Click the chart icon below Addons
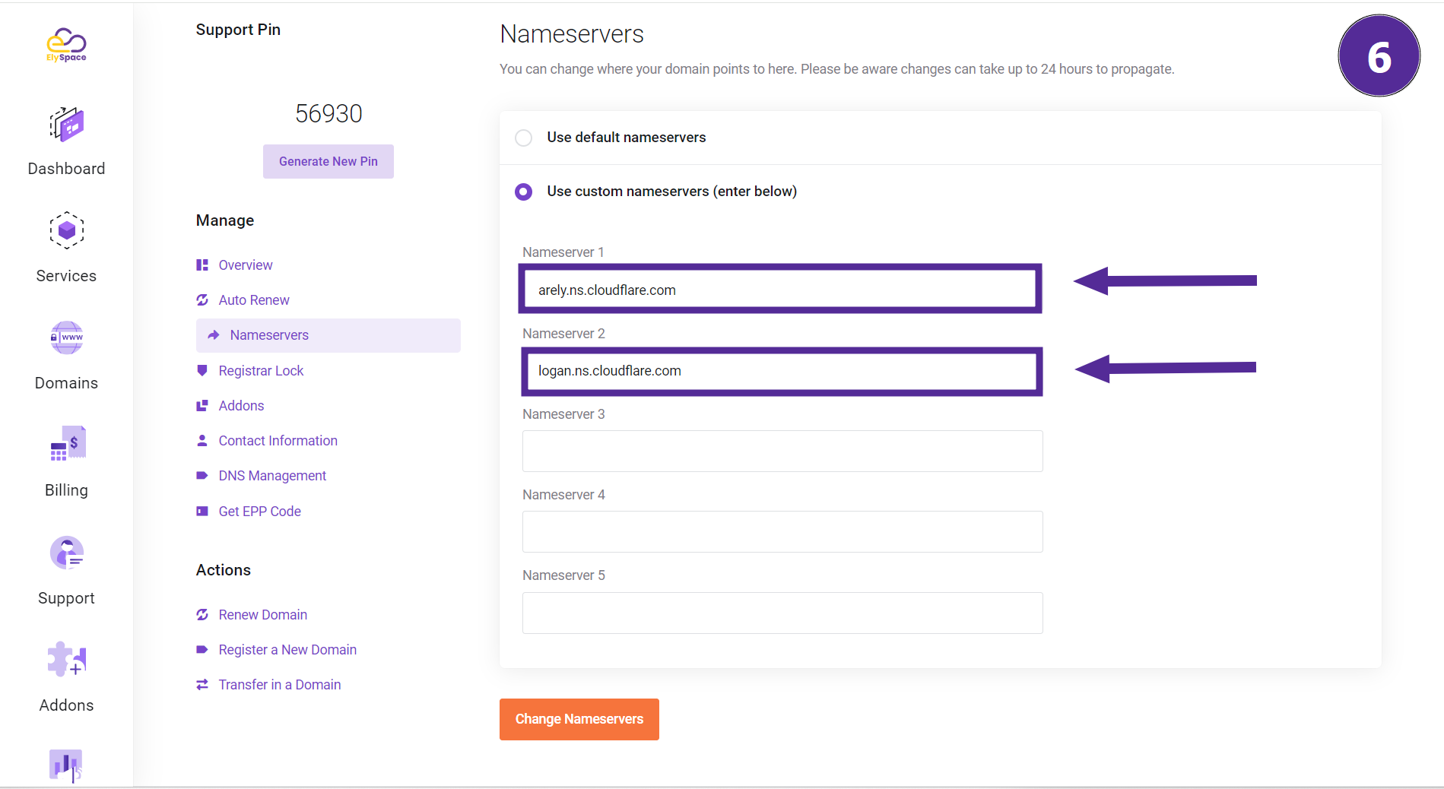Screen dimensions: 1444x789 [66, 765]
